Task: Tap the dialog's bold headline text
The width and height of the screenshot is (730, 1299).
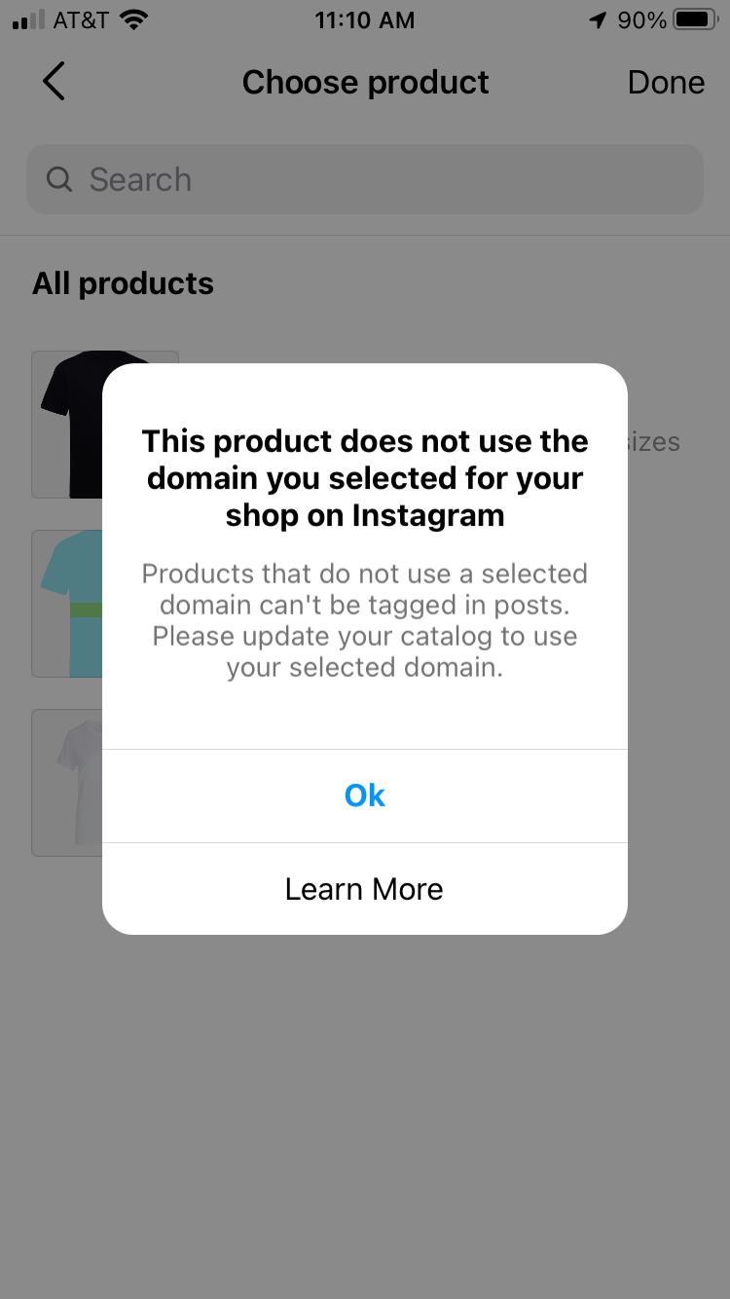Action: [365, 478]
